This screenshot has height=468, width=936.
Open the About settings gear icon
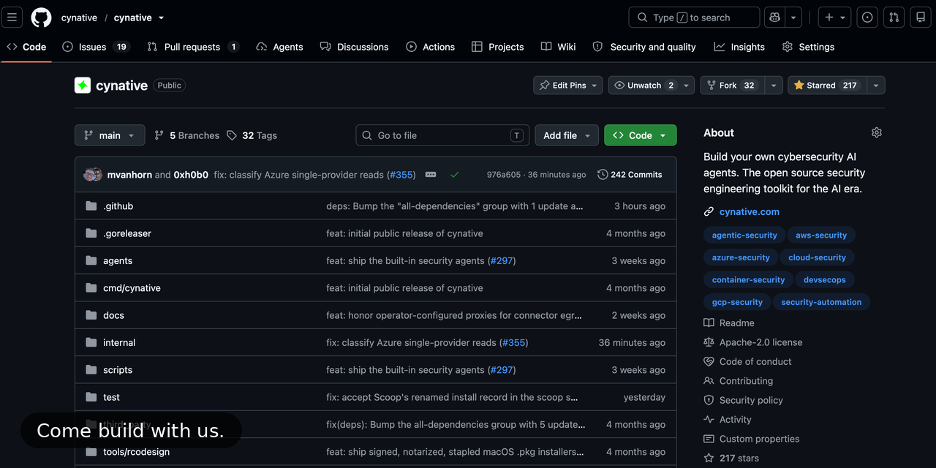[x=877, y=132]
